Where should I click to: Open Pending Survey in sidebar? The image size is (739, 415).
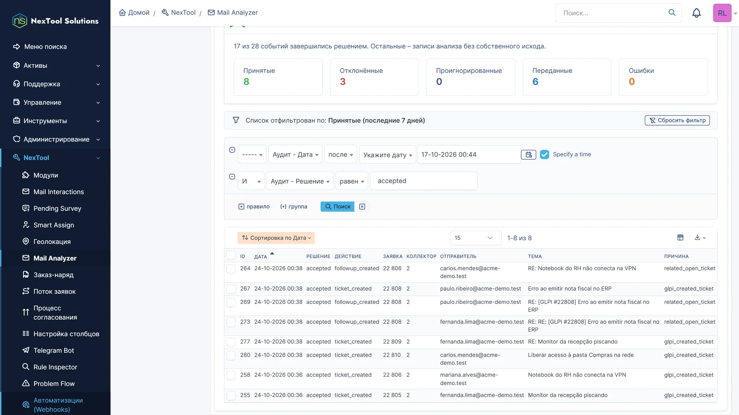pos(57,208)
